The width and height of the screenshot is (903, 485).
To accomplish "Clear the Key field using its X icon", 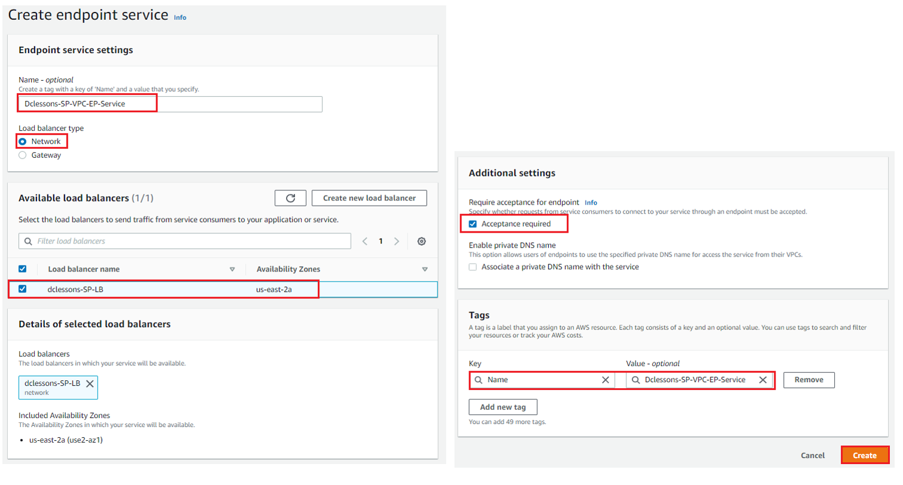I will pos(606,380).
